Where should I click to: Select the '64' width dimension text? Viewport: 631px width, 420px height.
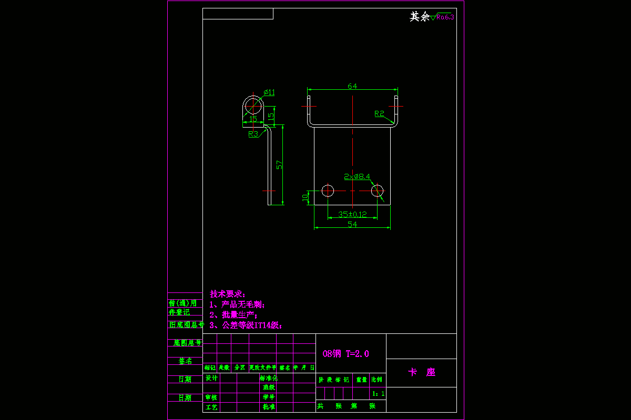(352, 86)
